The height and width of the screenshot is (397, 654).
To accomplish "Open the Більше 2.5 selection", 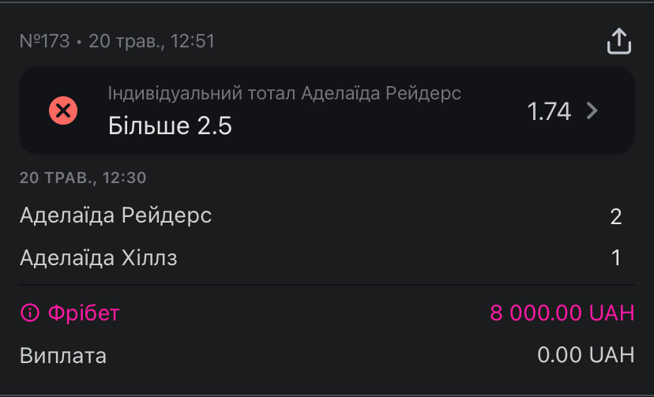I will point(170,125).
